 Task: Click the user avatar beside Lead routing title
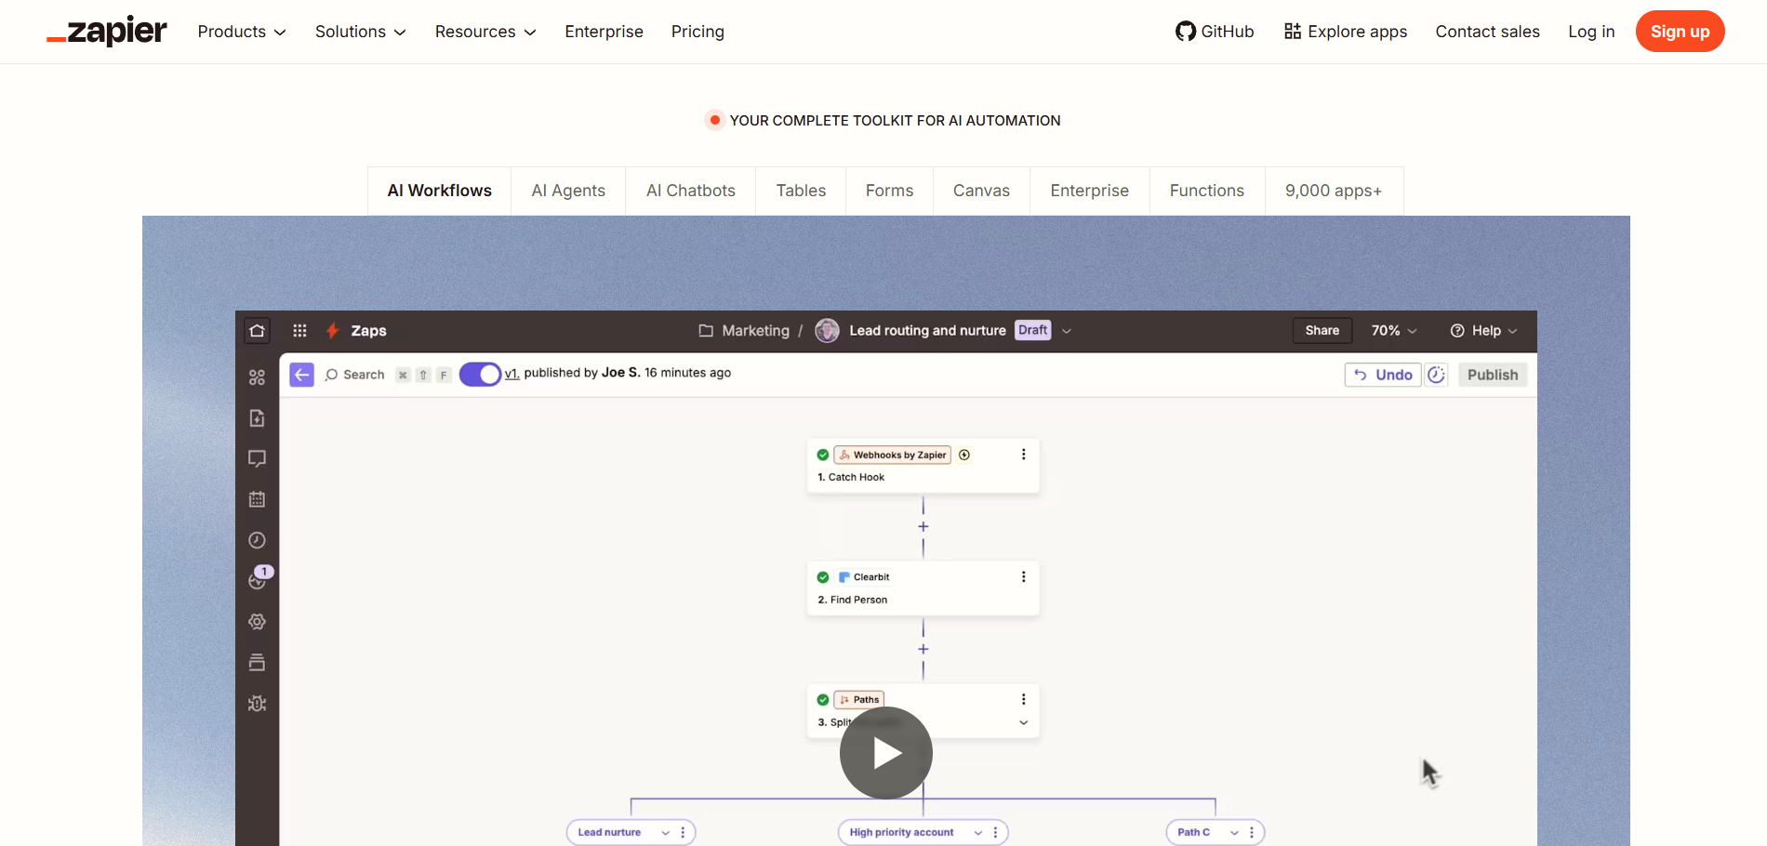pos(827,331)
